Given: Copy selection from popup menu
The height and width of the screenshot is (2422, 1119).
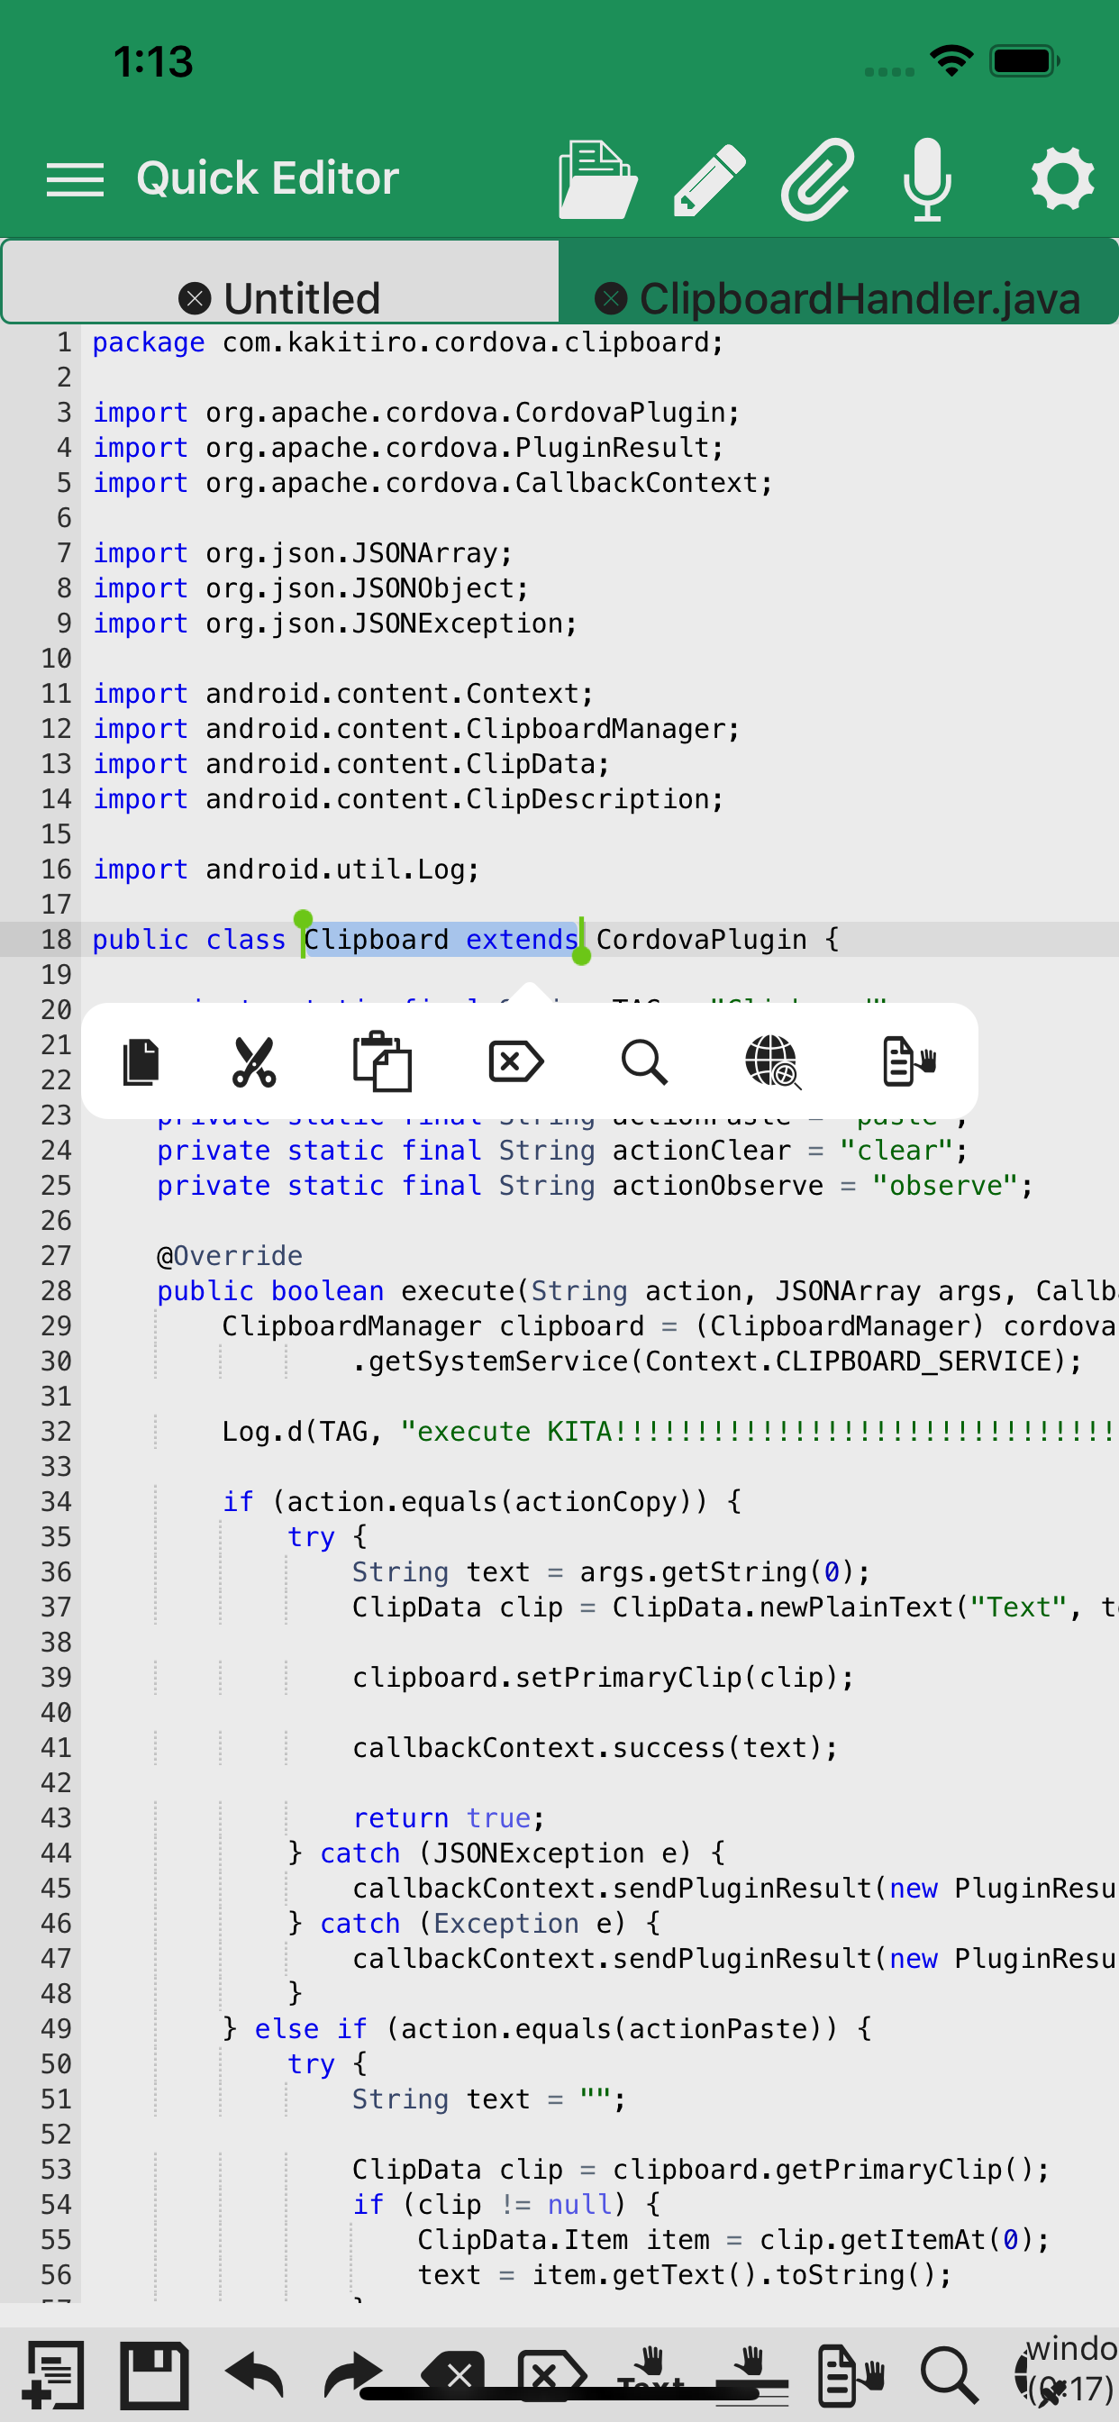Looking at the screenshot, I should point(142,1062).
